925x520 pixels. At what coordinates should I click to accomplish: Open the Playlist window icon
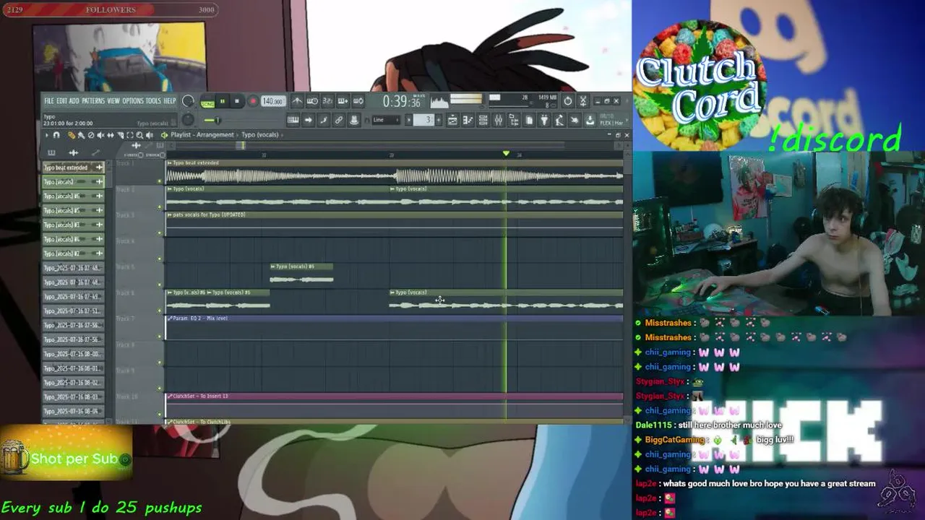click(x=452, y=120)
